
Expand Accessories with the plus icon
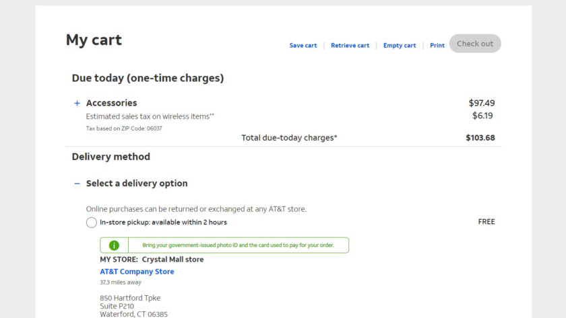click(x=77, y=104)
